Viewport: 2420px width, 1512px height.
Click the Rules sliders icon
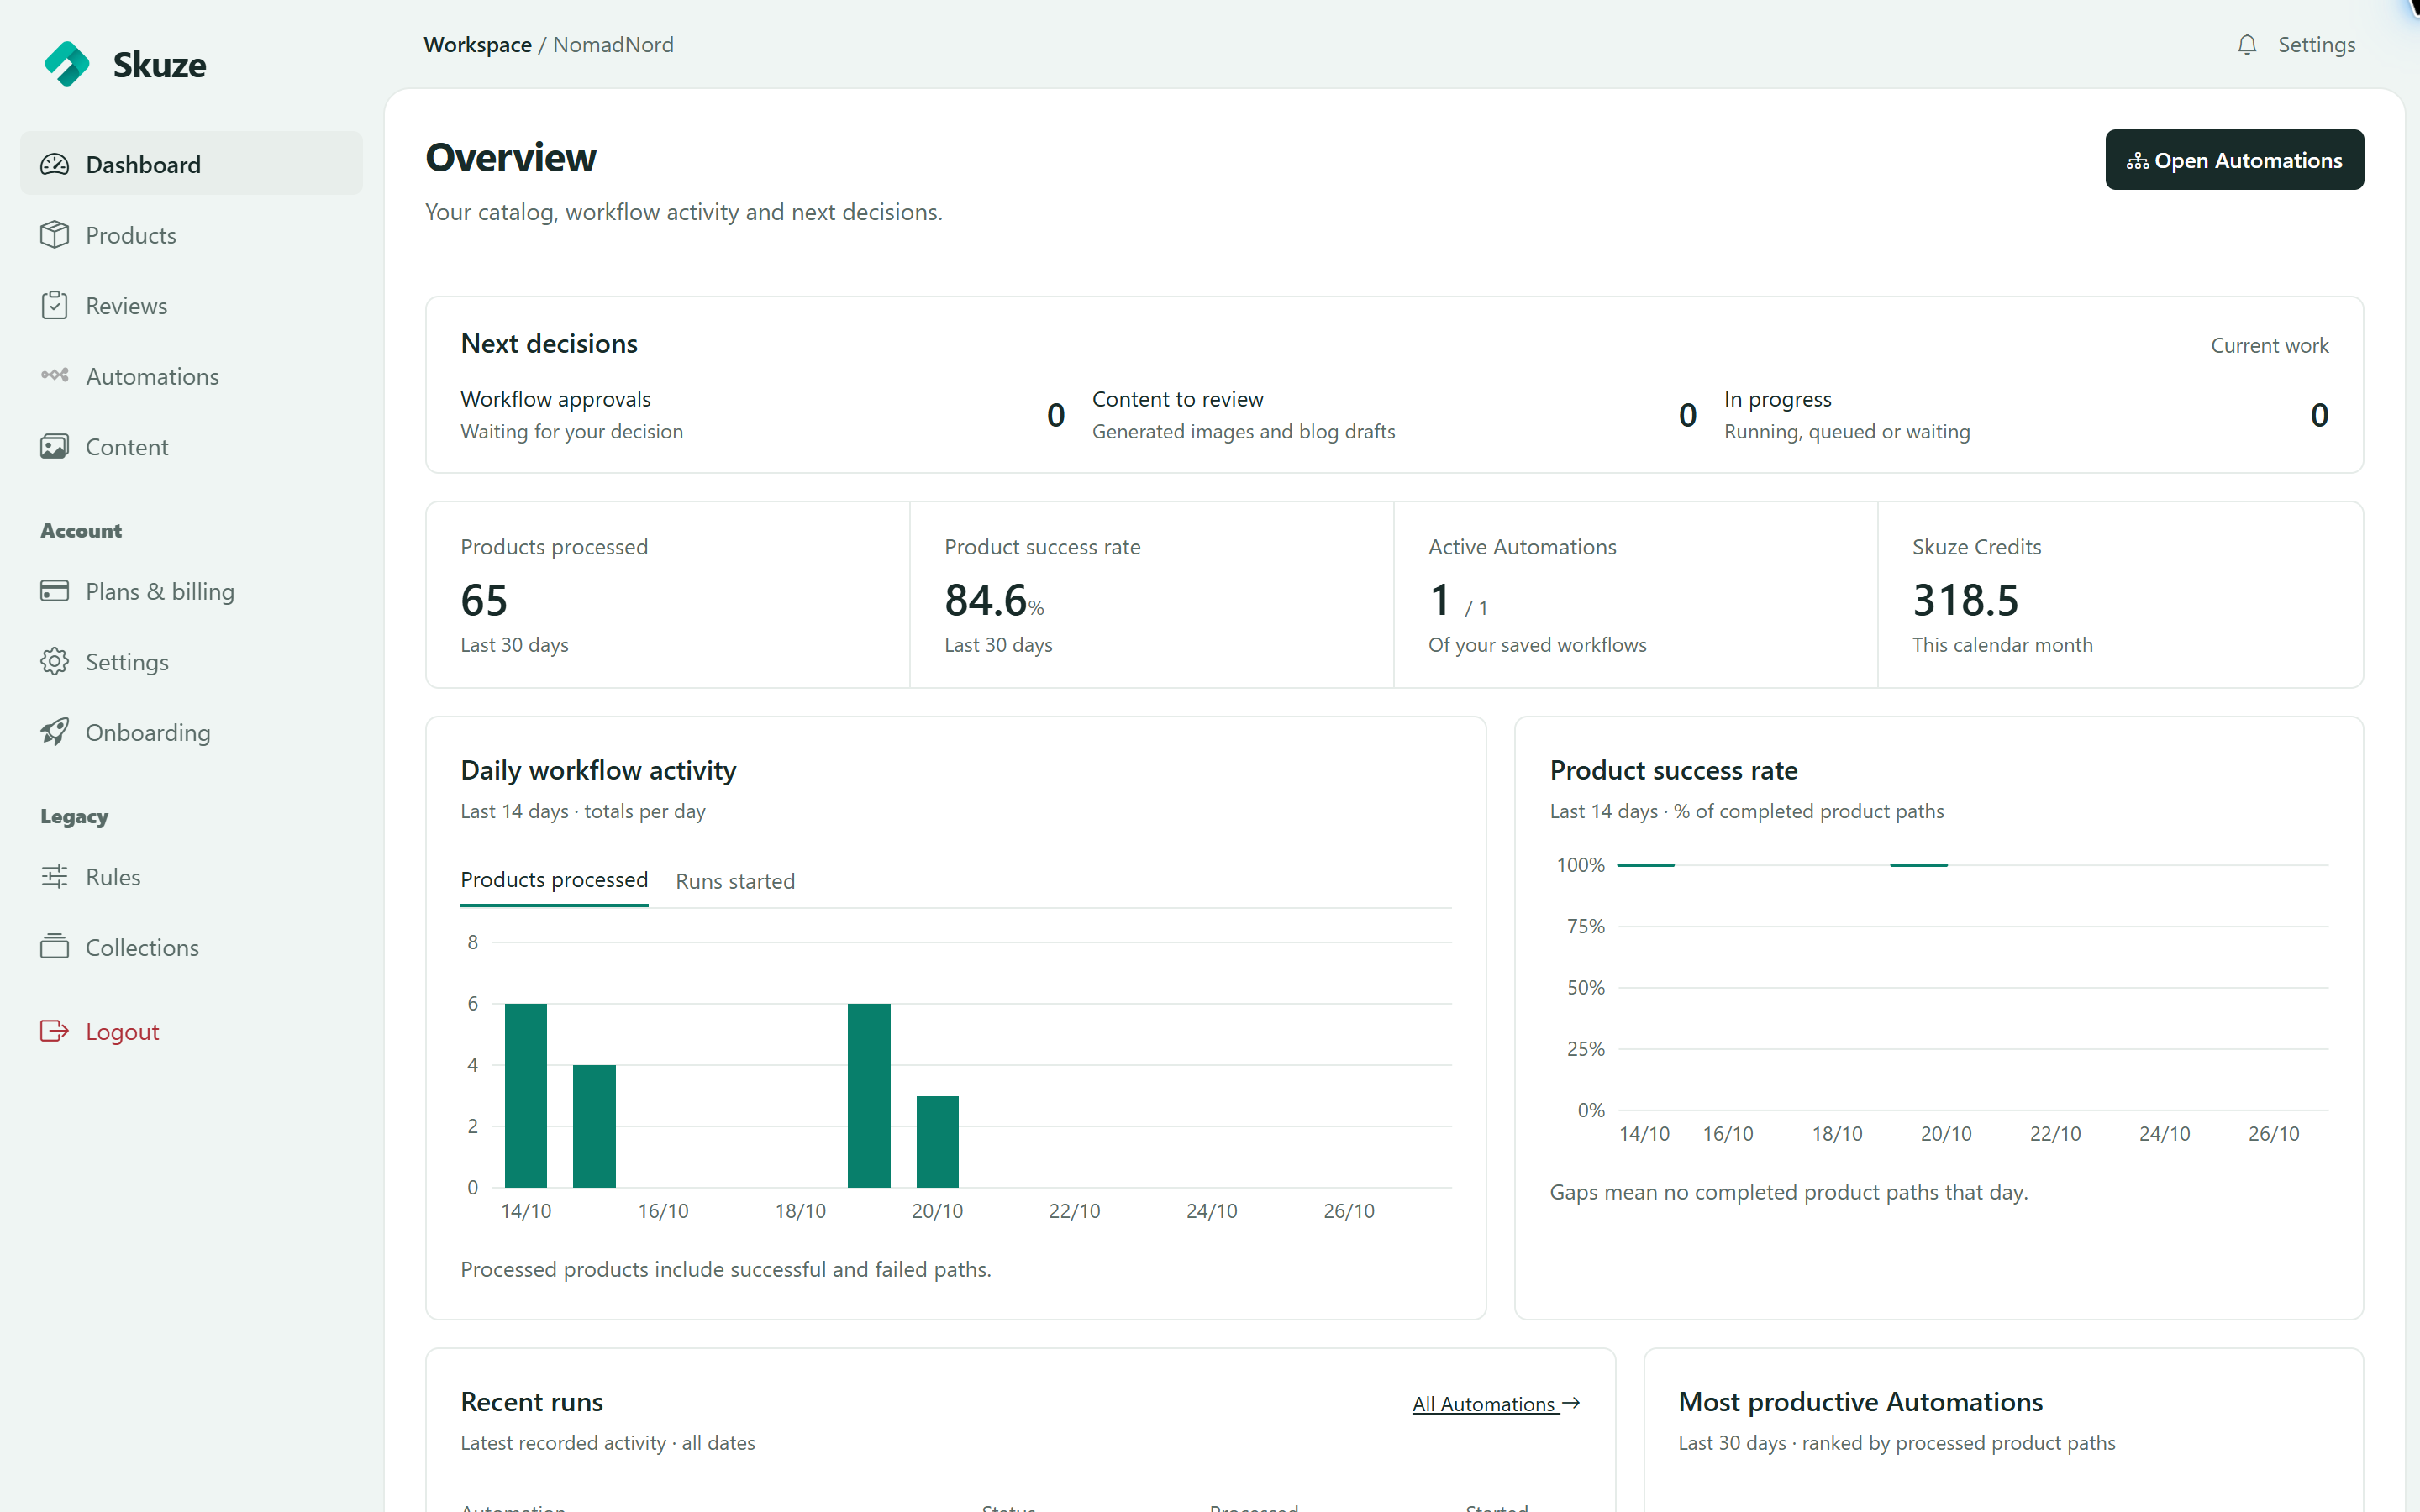(55, 876)
